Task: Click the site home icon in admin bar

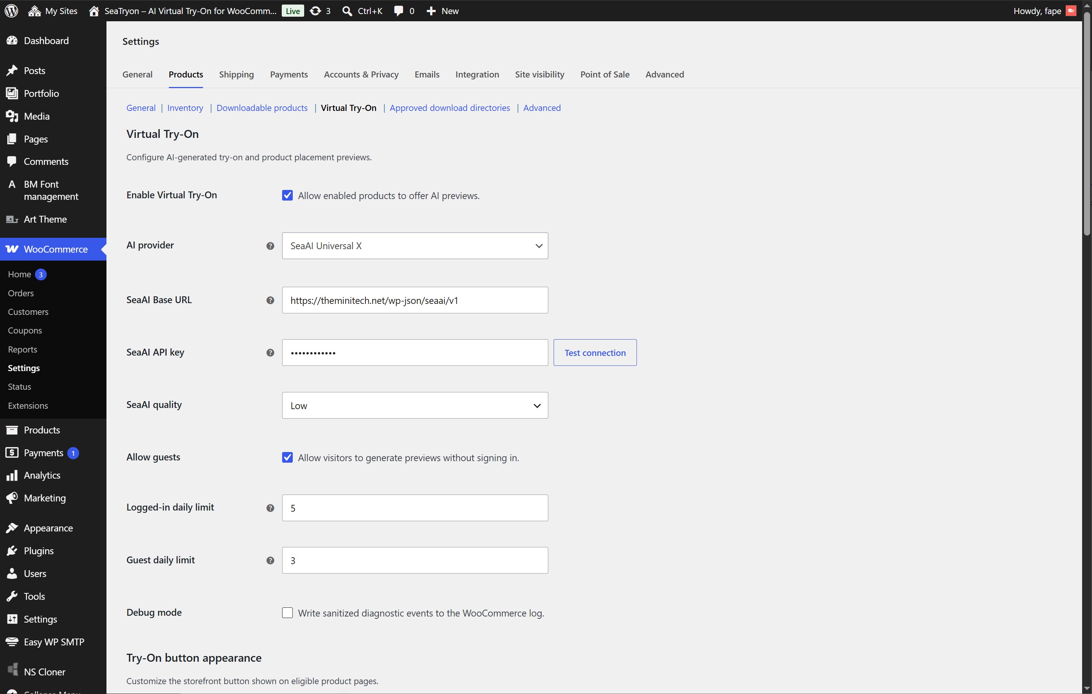Action: click(94, 11)
